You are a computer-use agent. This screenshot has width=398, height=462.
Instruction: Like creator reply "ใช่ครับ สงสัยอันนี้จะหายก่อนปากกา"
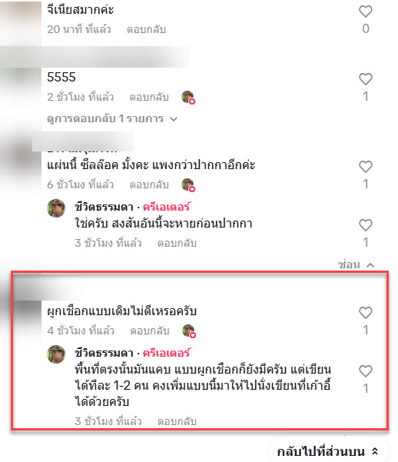[x=365, y=225]
